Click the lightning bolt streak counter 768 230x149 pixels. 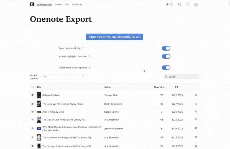pos(169,4)
